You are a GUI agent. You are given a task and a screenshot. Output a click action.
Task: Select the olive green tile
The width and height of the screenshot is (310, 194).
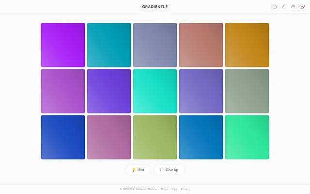coord(155,137)
